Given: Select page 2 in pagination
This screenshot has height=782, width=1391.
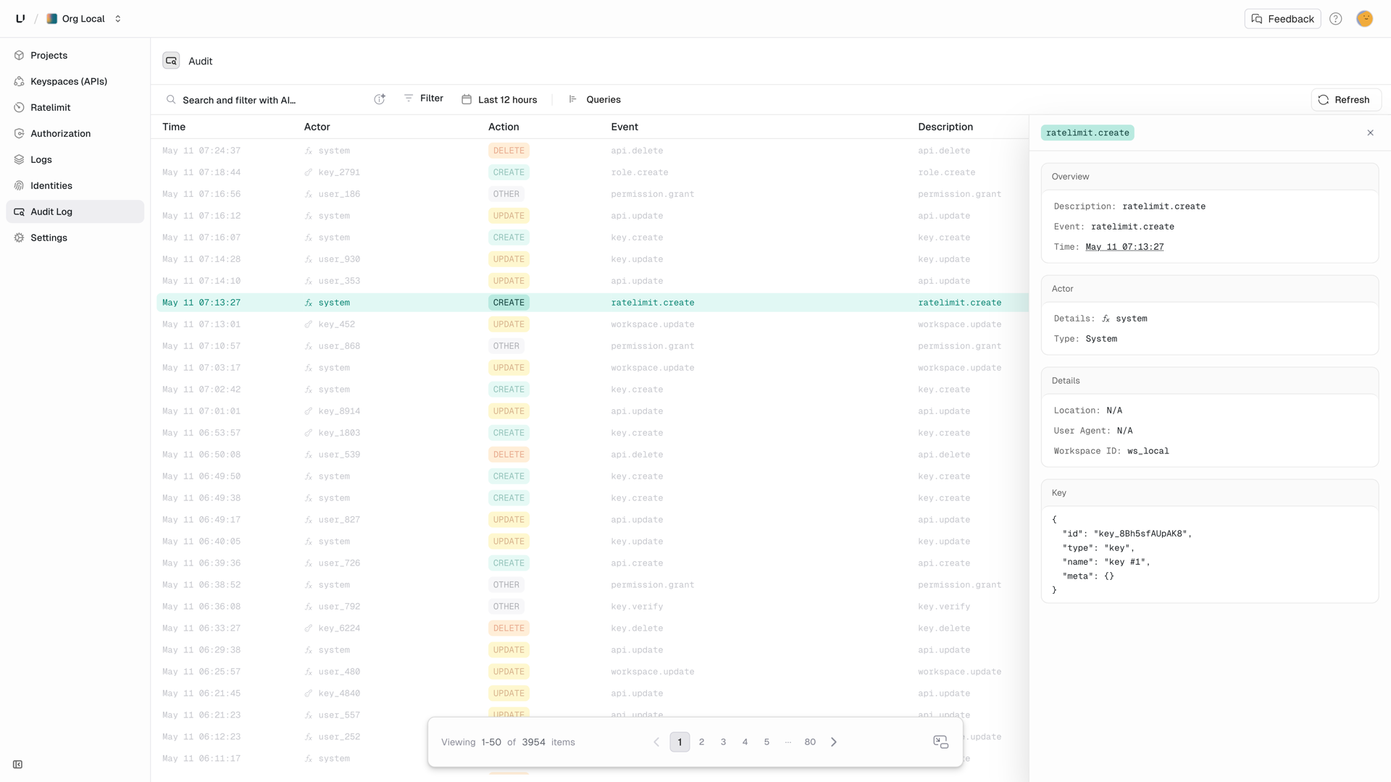Looking at the screenshot, I should (701, 742).
